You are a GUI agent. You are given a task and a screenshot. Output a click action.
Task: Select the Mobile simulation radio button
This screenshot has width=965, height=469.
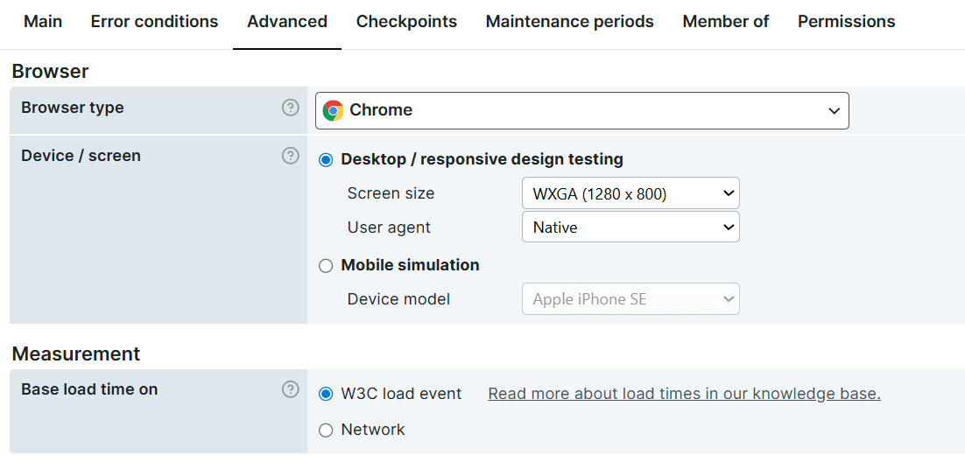tap(326, 266)
